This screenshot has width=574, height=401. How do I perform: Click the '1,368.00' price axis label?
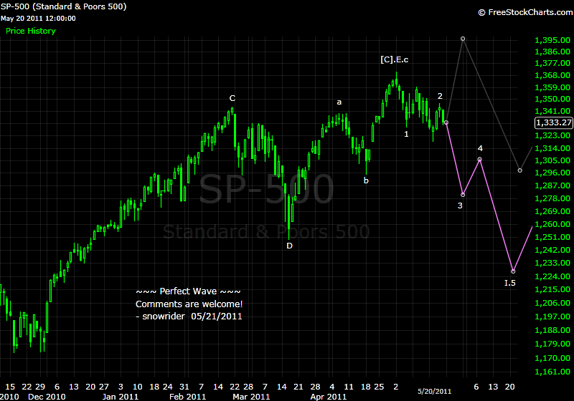click(552, 75)
